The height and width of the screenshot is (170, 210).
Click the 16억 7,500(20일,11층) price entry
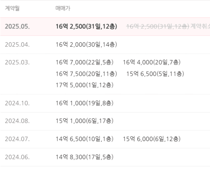click(x=86, y=74)
